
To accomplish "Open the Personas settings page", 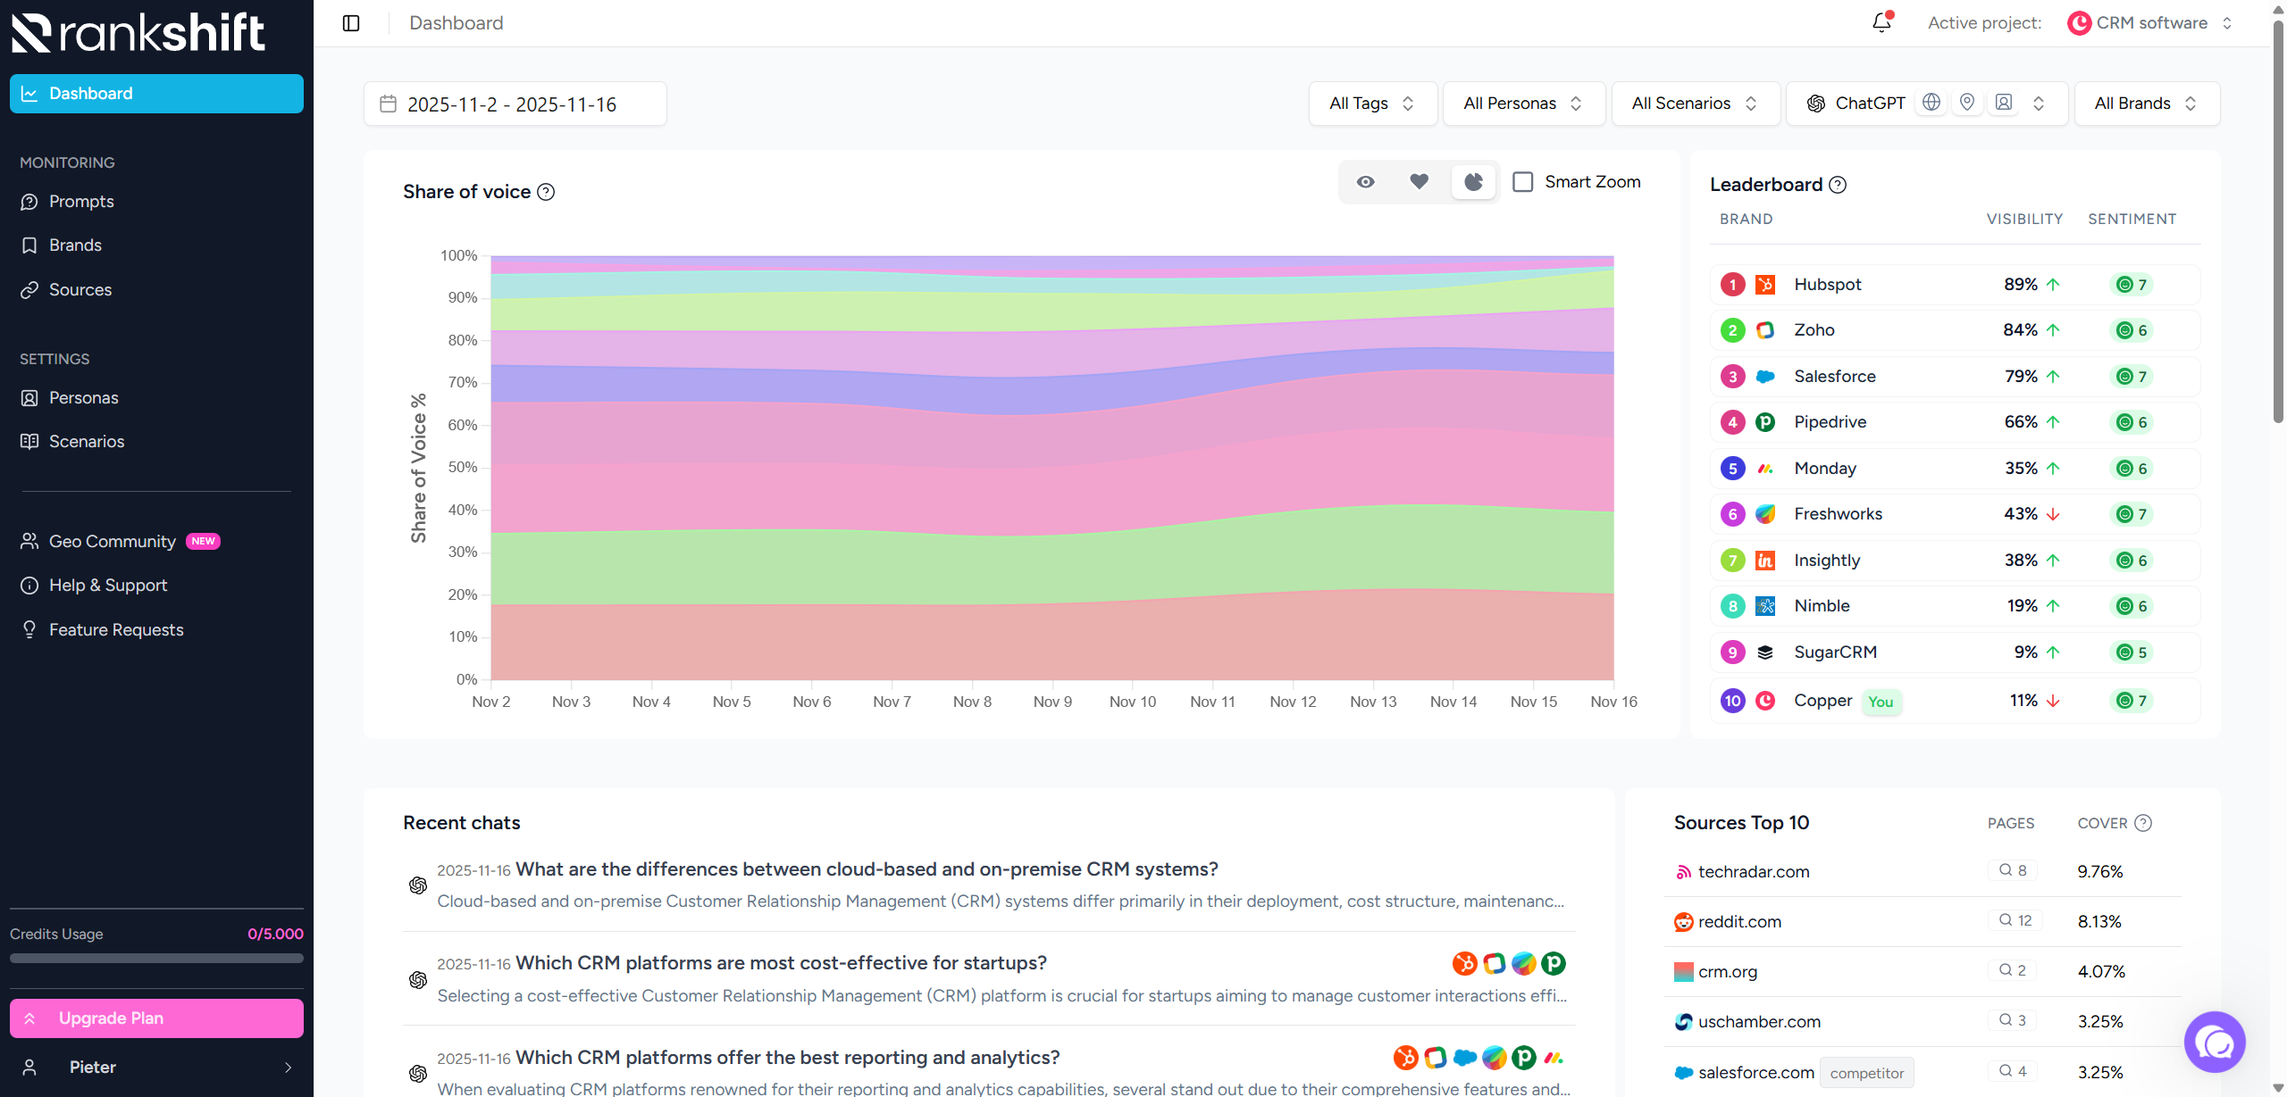I will (83, 397).
